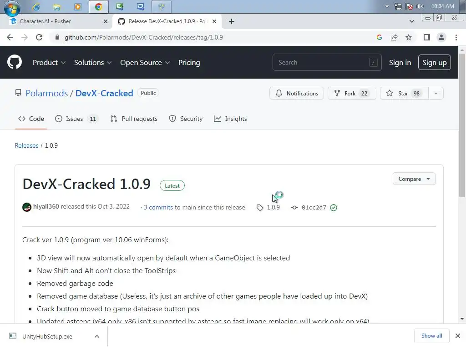Open hiyall360's profile link
Image resolution: width=466 pixels, height=349 pixels.
click(46, 207)
